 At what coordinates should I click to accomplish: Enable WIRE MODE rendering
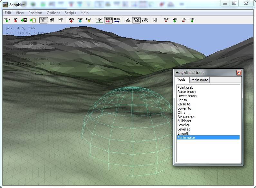[145, 20]
